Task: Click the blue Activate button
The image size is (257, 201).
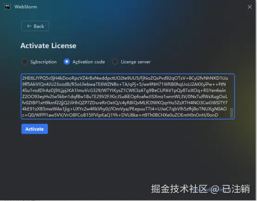Action: coord(35,129)
